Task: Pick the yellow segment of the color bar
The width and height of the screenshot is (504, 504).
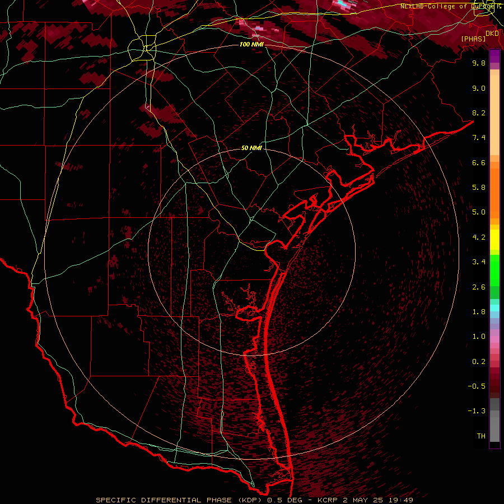Action: click(x=494, y=240)
